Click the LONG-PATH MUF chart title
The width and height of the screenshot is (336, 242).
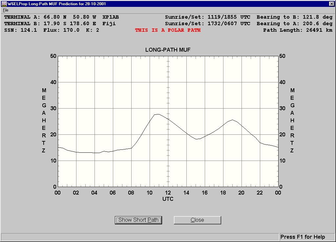168,50
